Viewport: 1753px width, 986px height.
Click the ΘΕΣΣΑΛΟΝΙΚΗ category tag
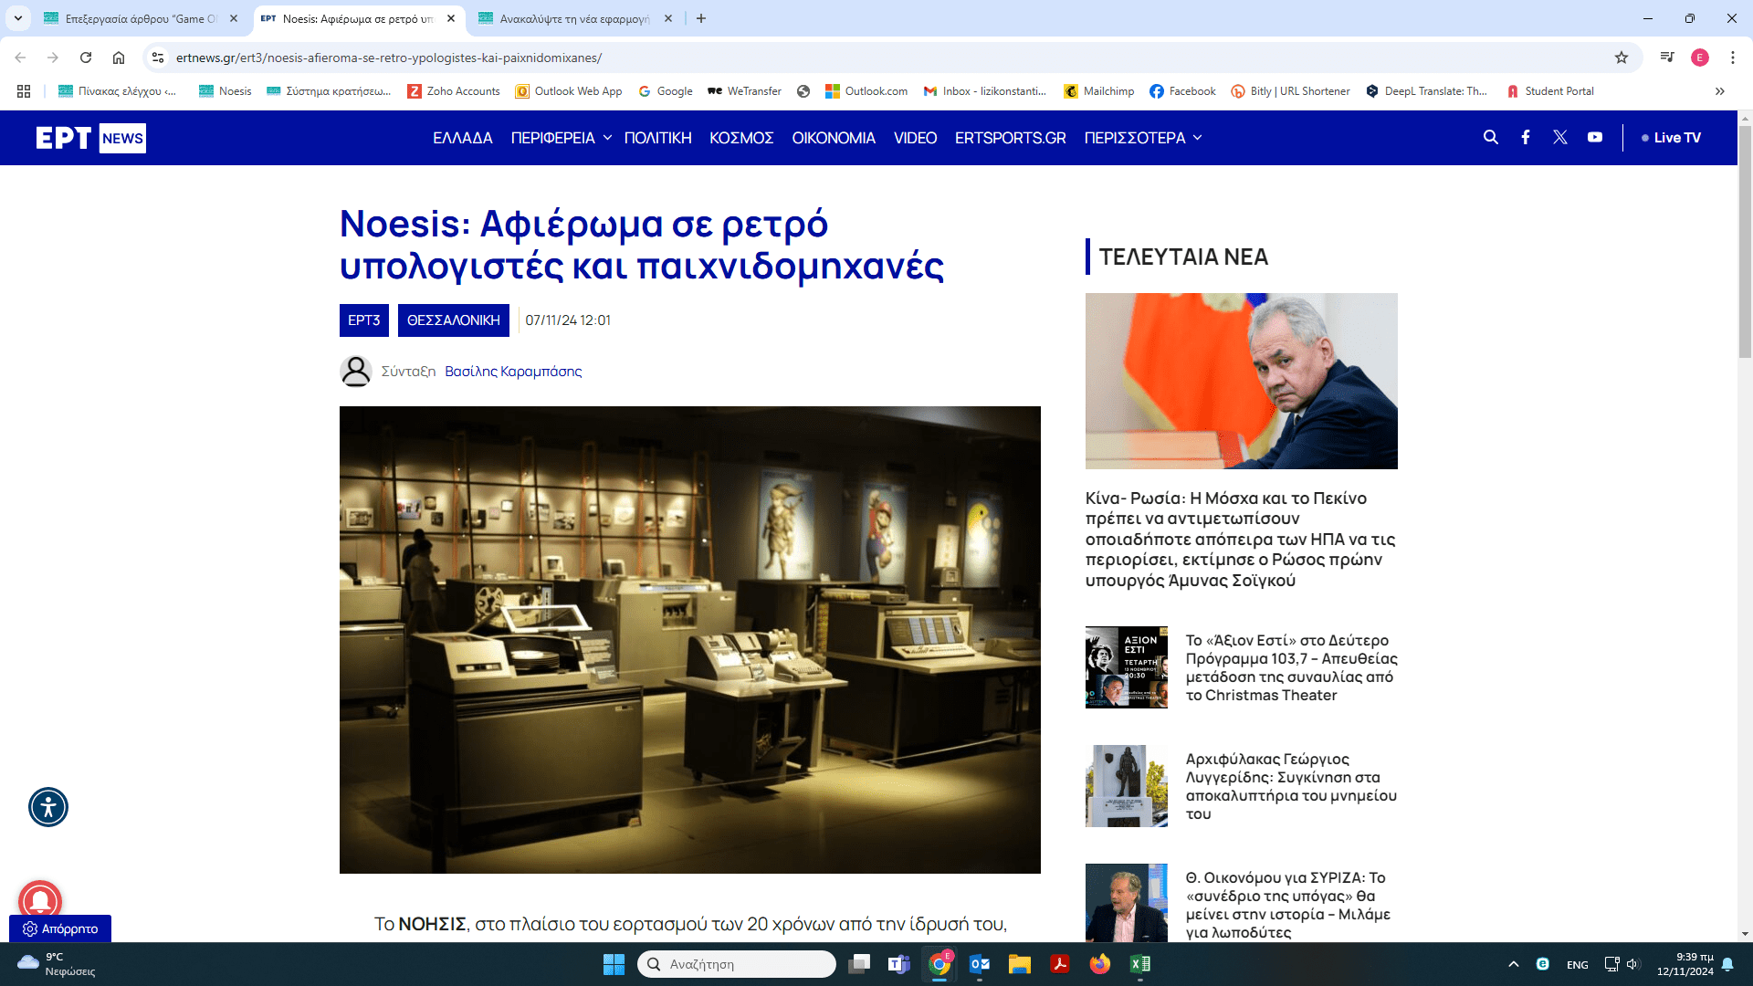453,320
